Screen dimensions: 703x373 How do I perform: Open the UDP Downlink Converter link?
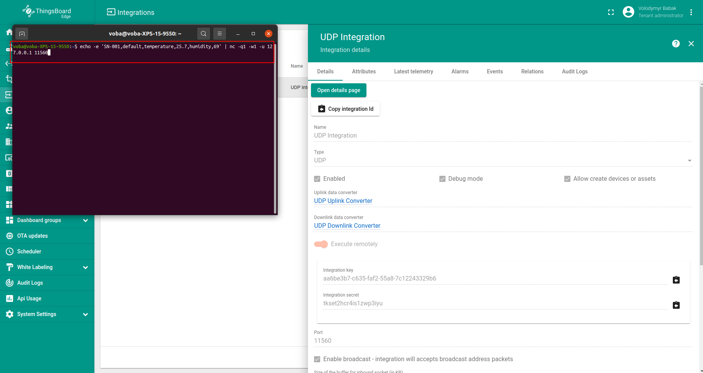347,226
